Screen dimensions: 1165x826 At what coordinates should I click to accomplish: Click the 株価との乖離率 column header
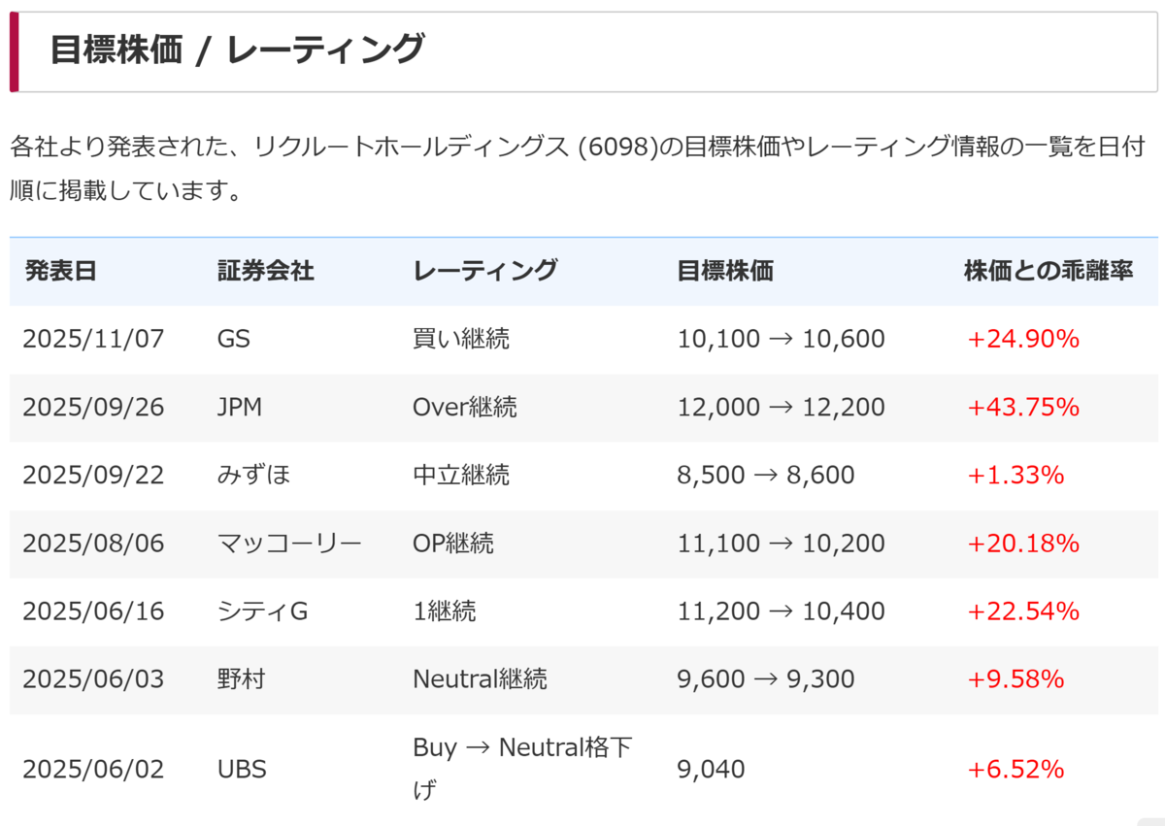1048,271
